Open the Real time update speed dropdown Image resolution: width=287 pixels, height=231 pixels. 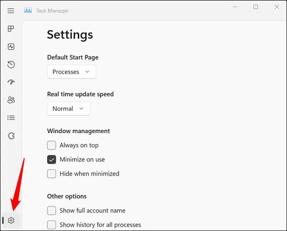[69, 109]
